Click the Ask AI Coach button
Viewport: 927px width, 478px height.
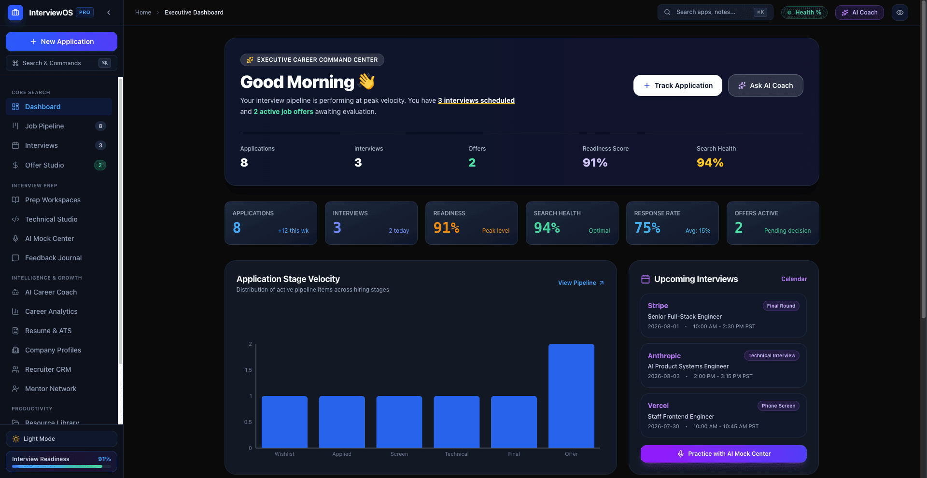tap(766, 85)
